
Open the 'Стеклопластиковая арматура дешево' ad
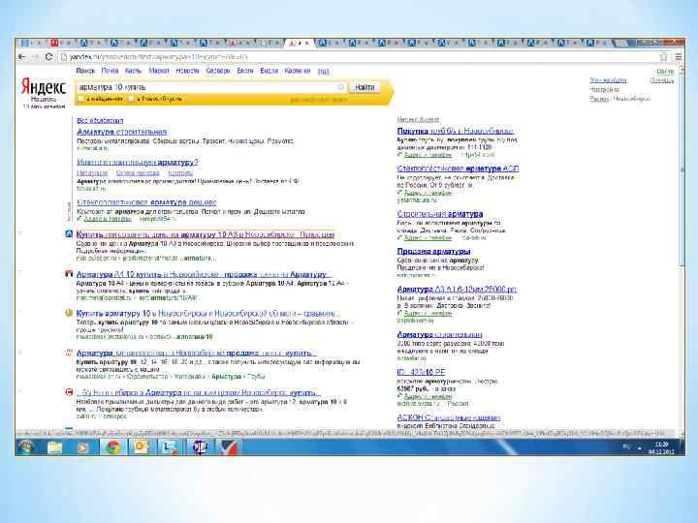[147, 202]
